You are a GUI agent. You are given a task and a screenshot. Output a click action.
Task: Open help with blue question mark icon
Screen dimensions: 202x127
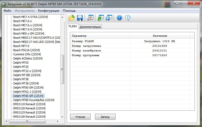(119, 18)
